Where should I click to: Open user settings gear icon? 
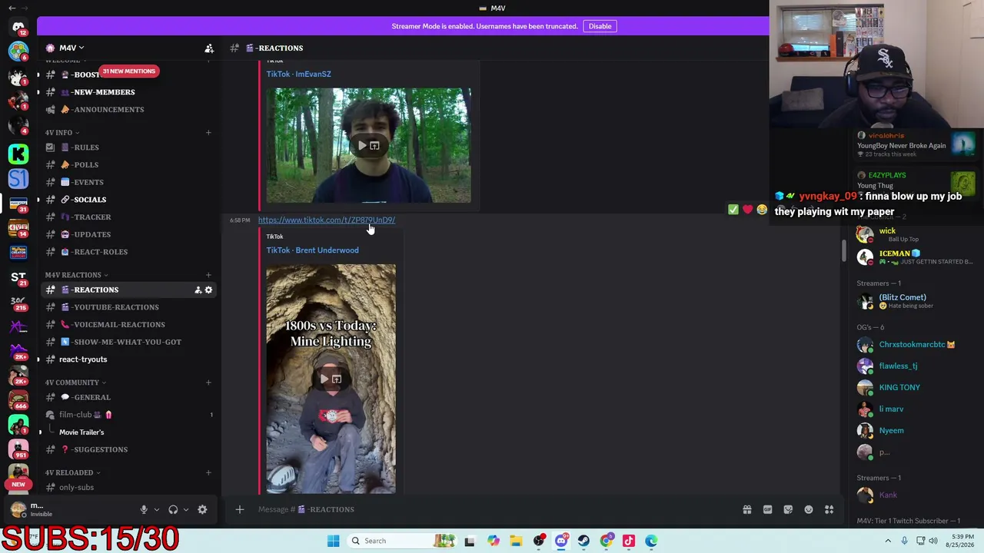coord(202,509)
